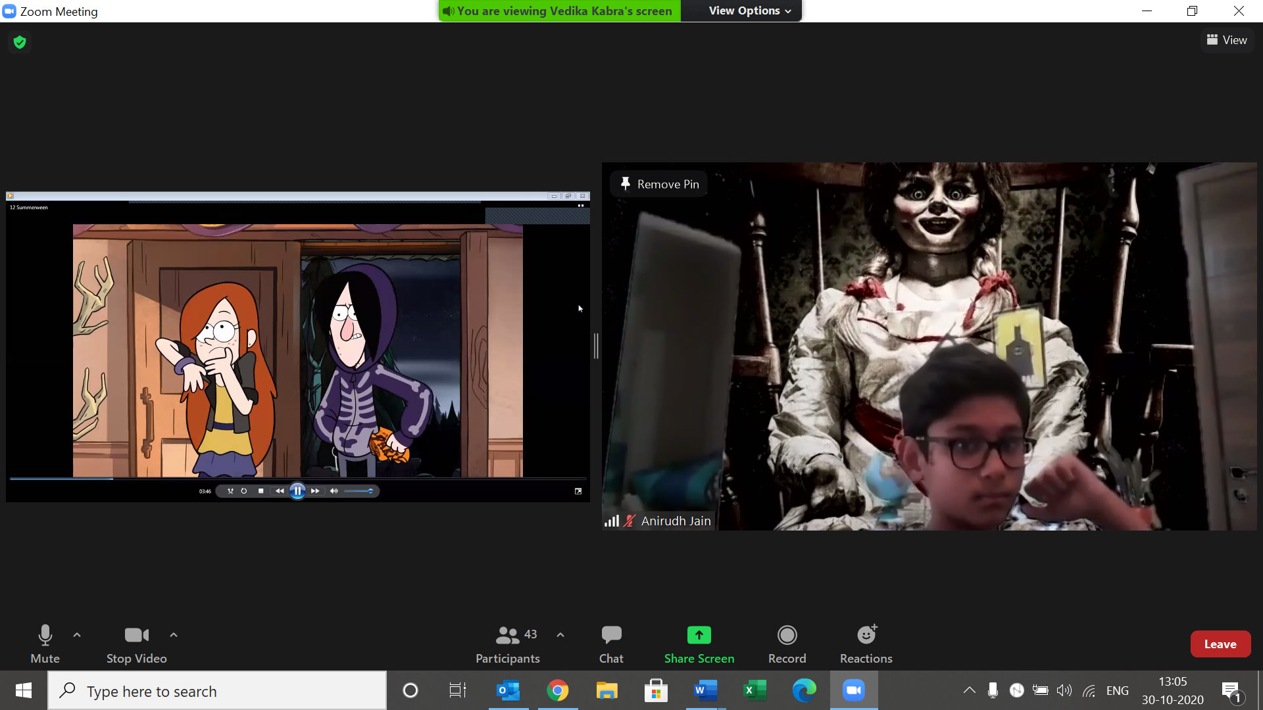Open Task View on taskbar
This screenshot has height=710, width=1263.
pos(458,690)
